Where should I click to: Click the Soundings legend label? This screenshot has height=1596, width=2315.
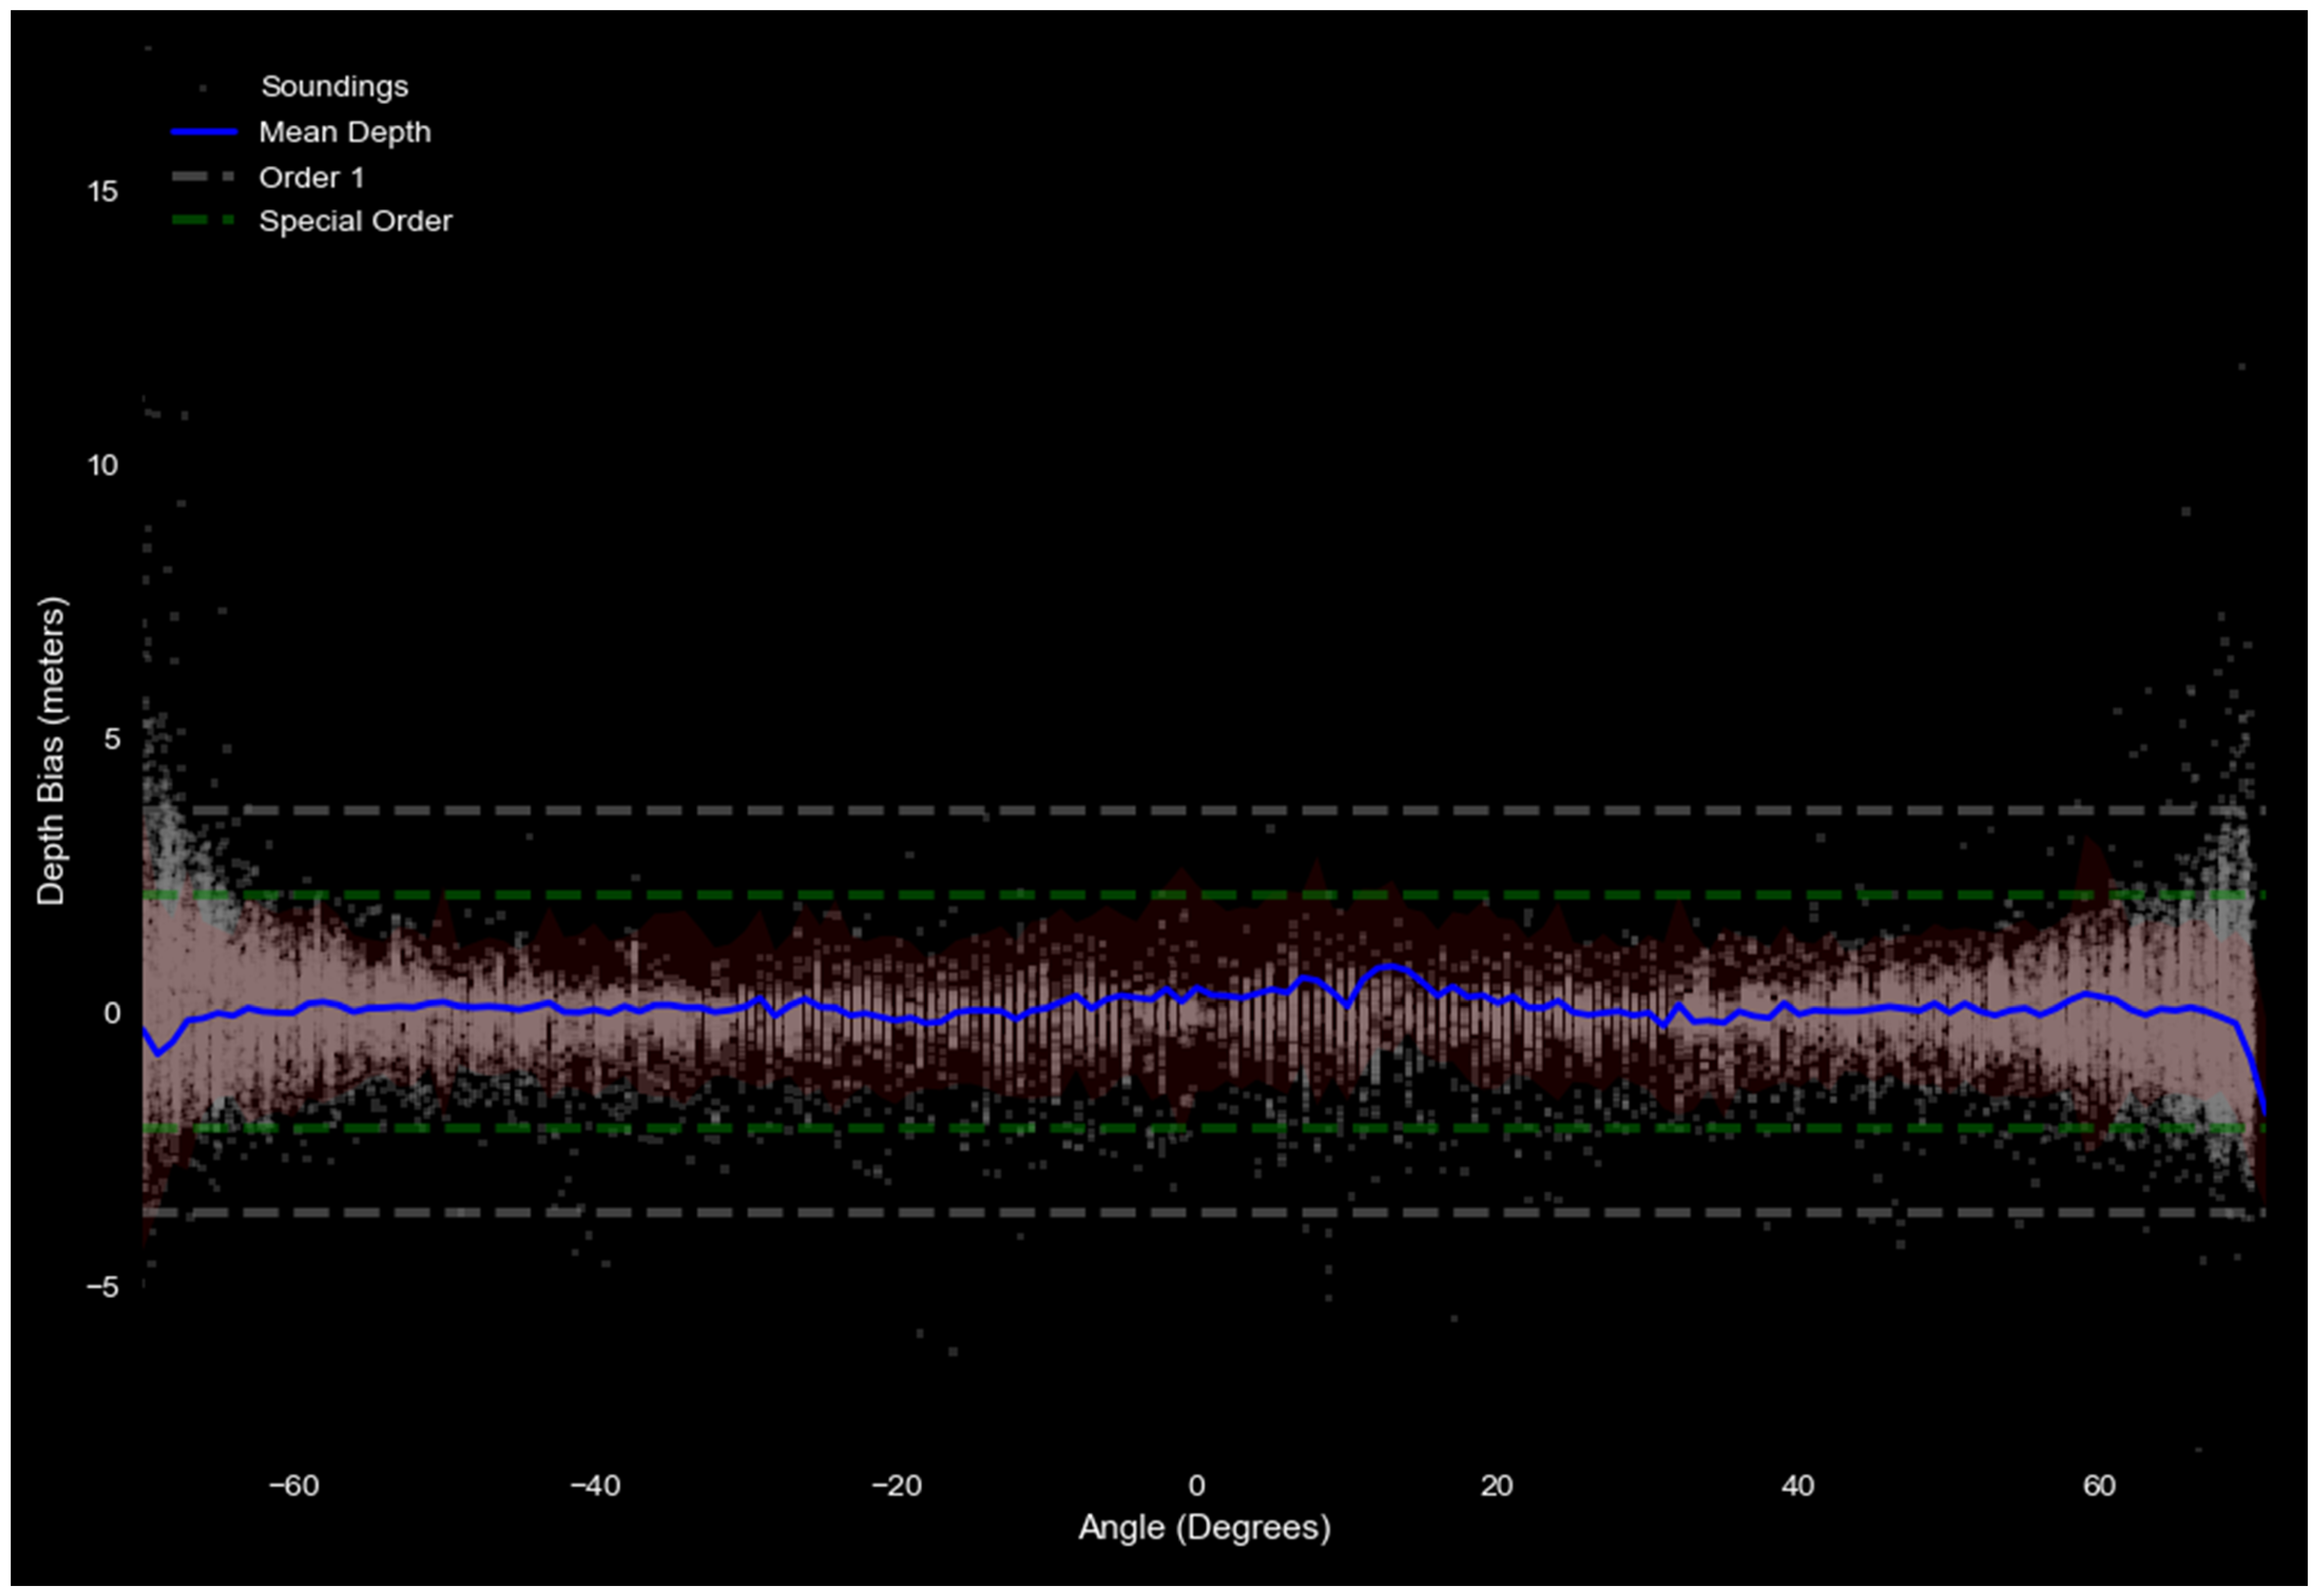click(334, 87)
